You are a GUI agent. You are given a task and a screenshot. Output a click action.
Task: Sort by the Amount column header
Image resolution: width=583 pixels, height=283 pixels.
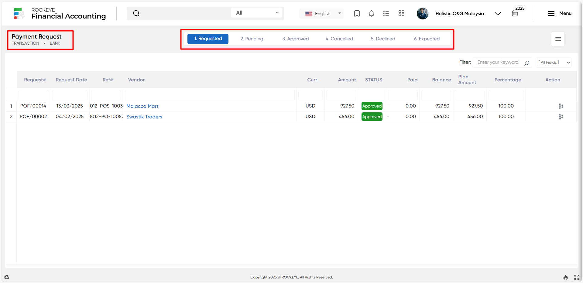(x=347, y=80)
